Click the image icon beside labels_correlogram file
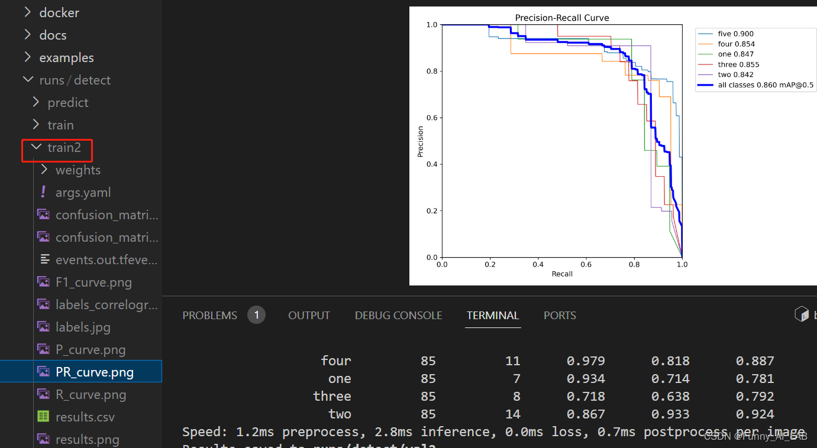Viewport: 817px width, 448px height. pos(43,304)
